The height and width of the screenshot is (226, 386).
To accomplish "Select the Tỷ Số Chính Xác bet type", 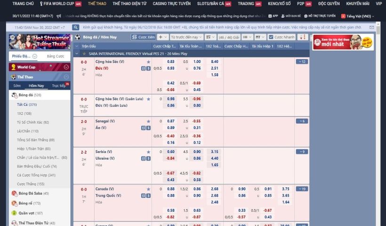I will click(x=32, y=122).
